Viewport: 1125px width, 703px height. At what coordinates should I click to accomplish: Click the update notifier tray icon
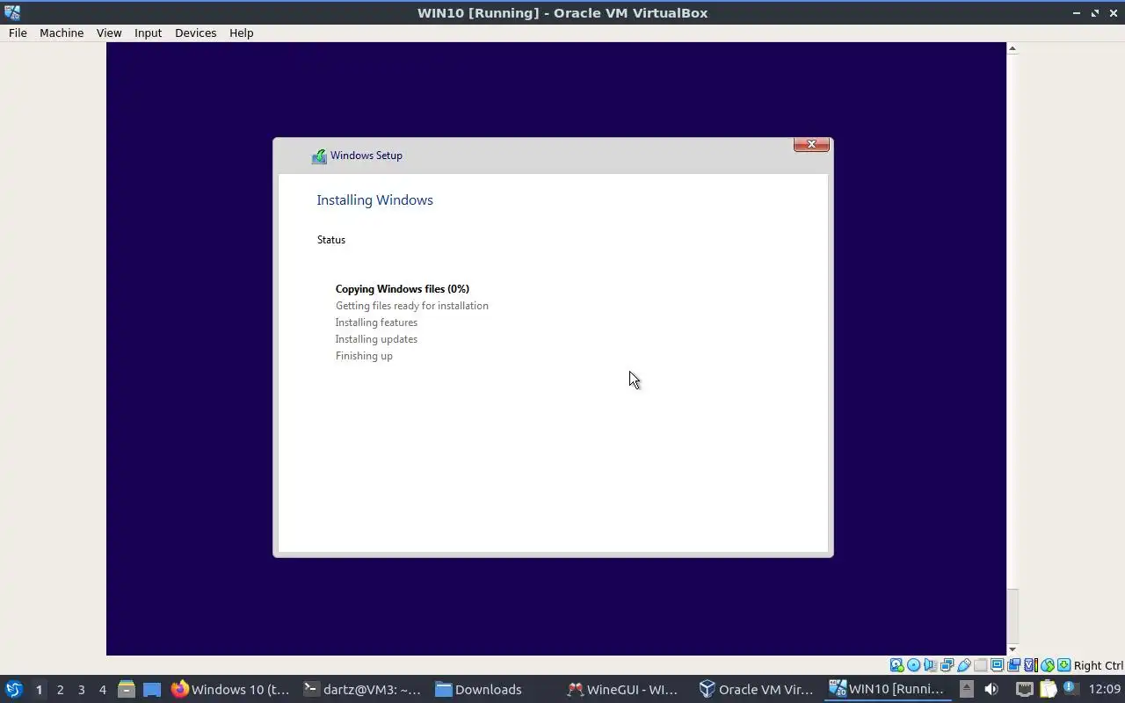point(1070,689)
